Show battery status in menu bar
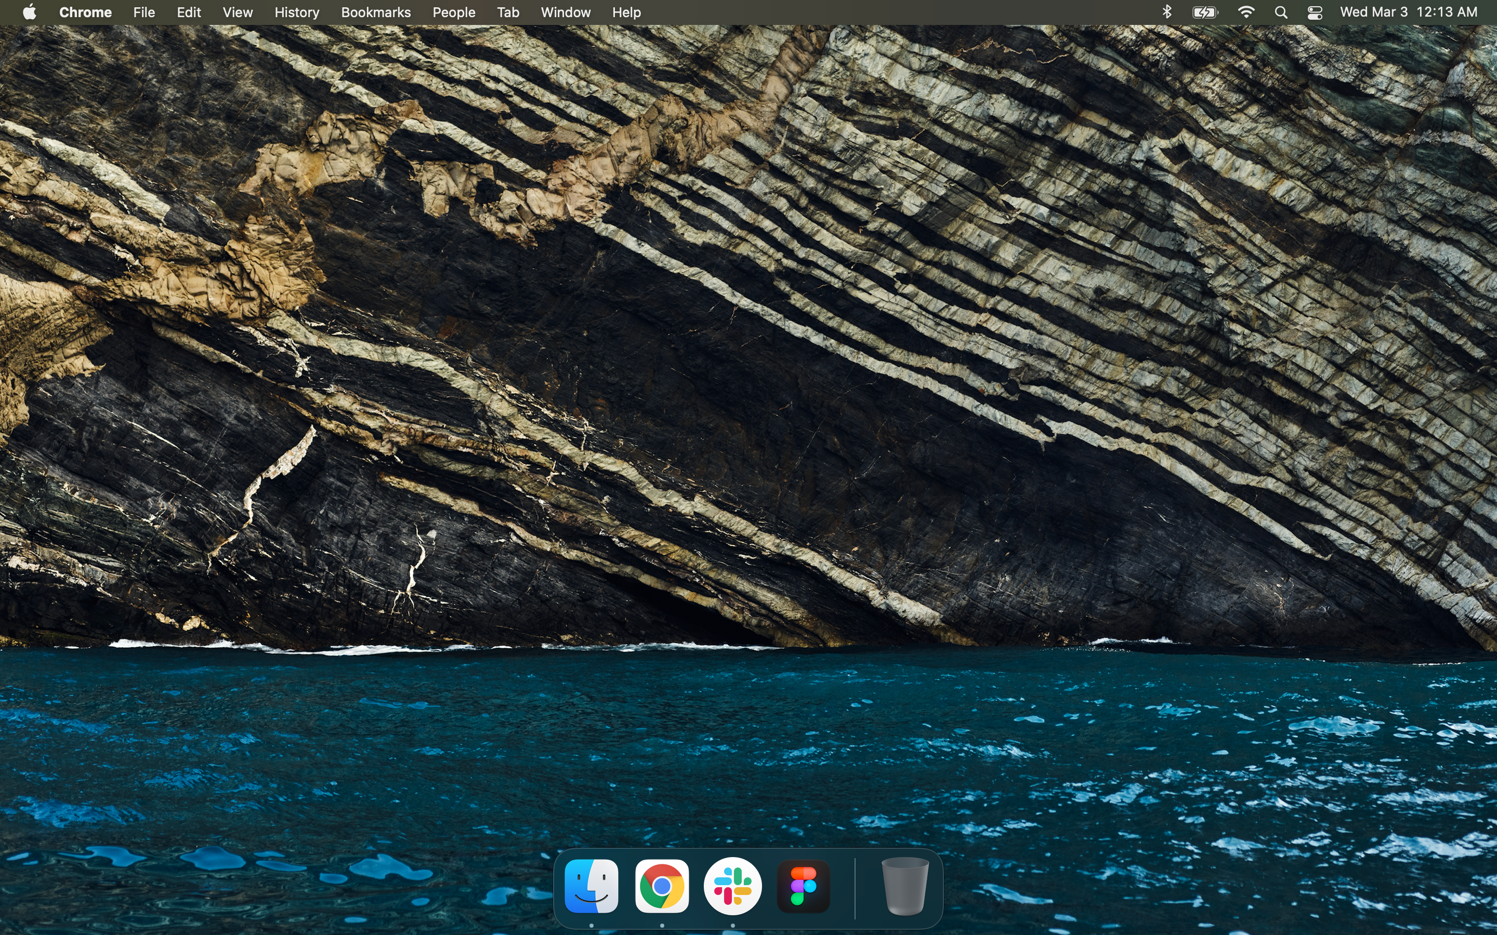The height and width of the screenshot is (935, 1497). click(x=1204, y=12)
